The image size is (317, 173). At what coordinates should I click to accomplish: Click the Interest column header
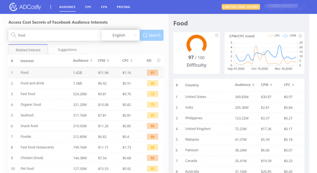pyautogui.click(x=27, y=61)
